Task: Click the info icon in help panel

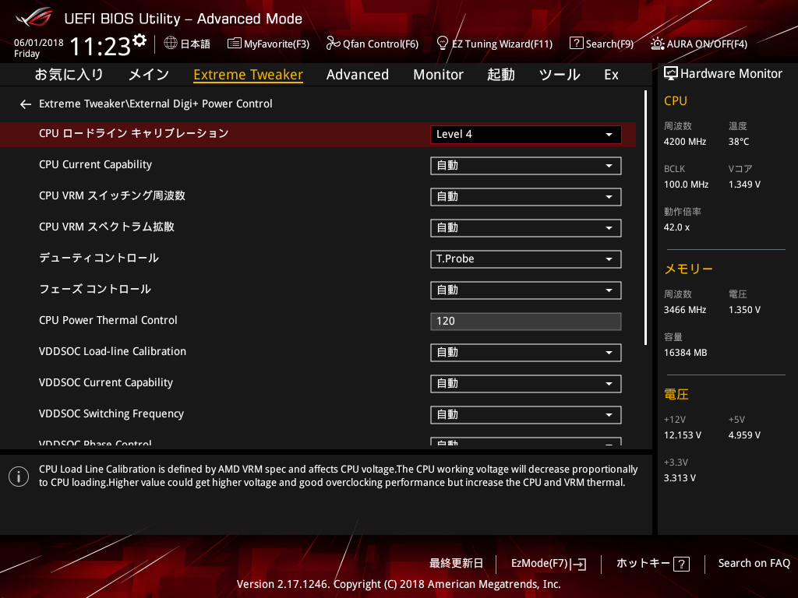Action: coord(19,477)
